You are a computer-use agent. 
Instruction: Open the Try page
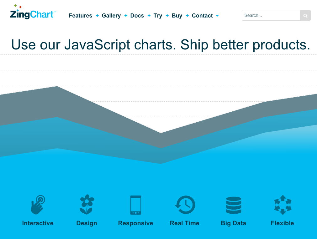pyautogui.click(x=158, y=15)
